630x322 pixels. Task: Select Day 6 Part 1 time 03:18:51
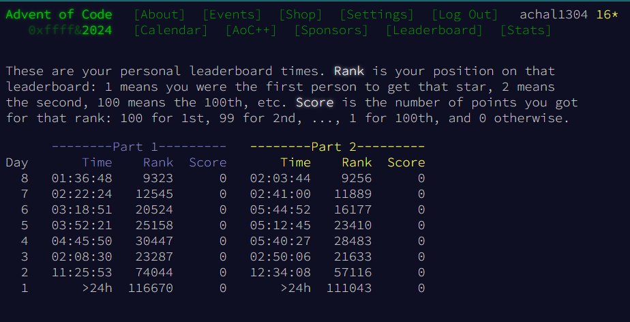coord(82,209)
